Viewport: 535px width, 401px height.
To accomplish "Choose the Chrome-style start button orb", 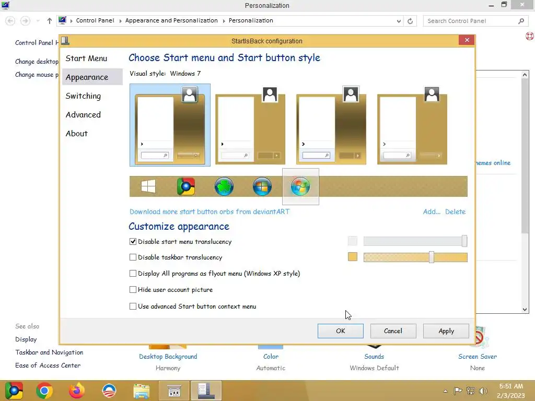I will click(x=186, y=186).
